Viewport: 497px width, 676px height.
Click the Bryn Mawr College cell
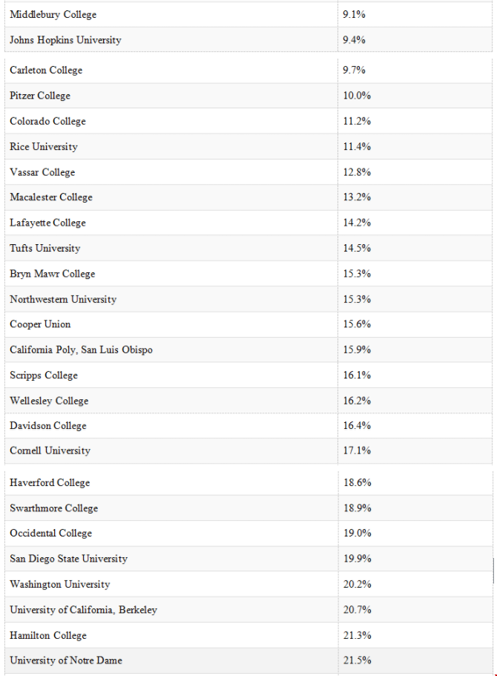(171, 274)
